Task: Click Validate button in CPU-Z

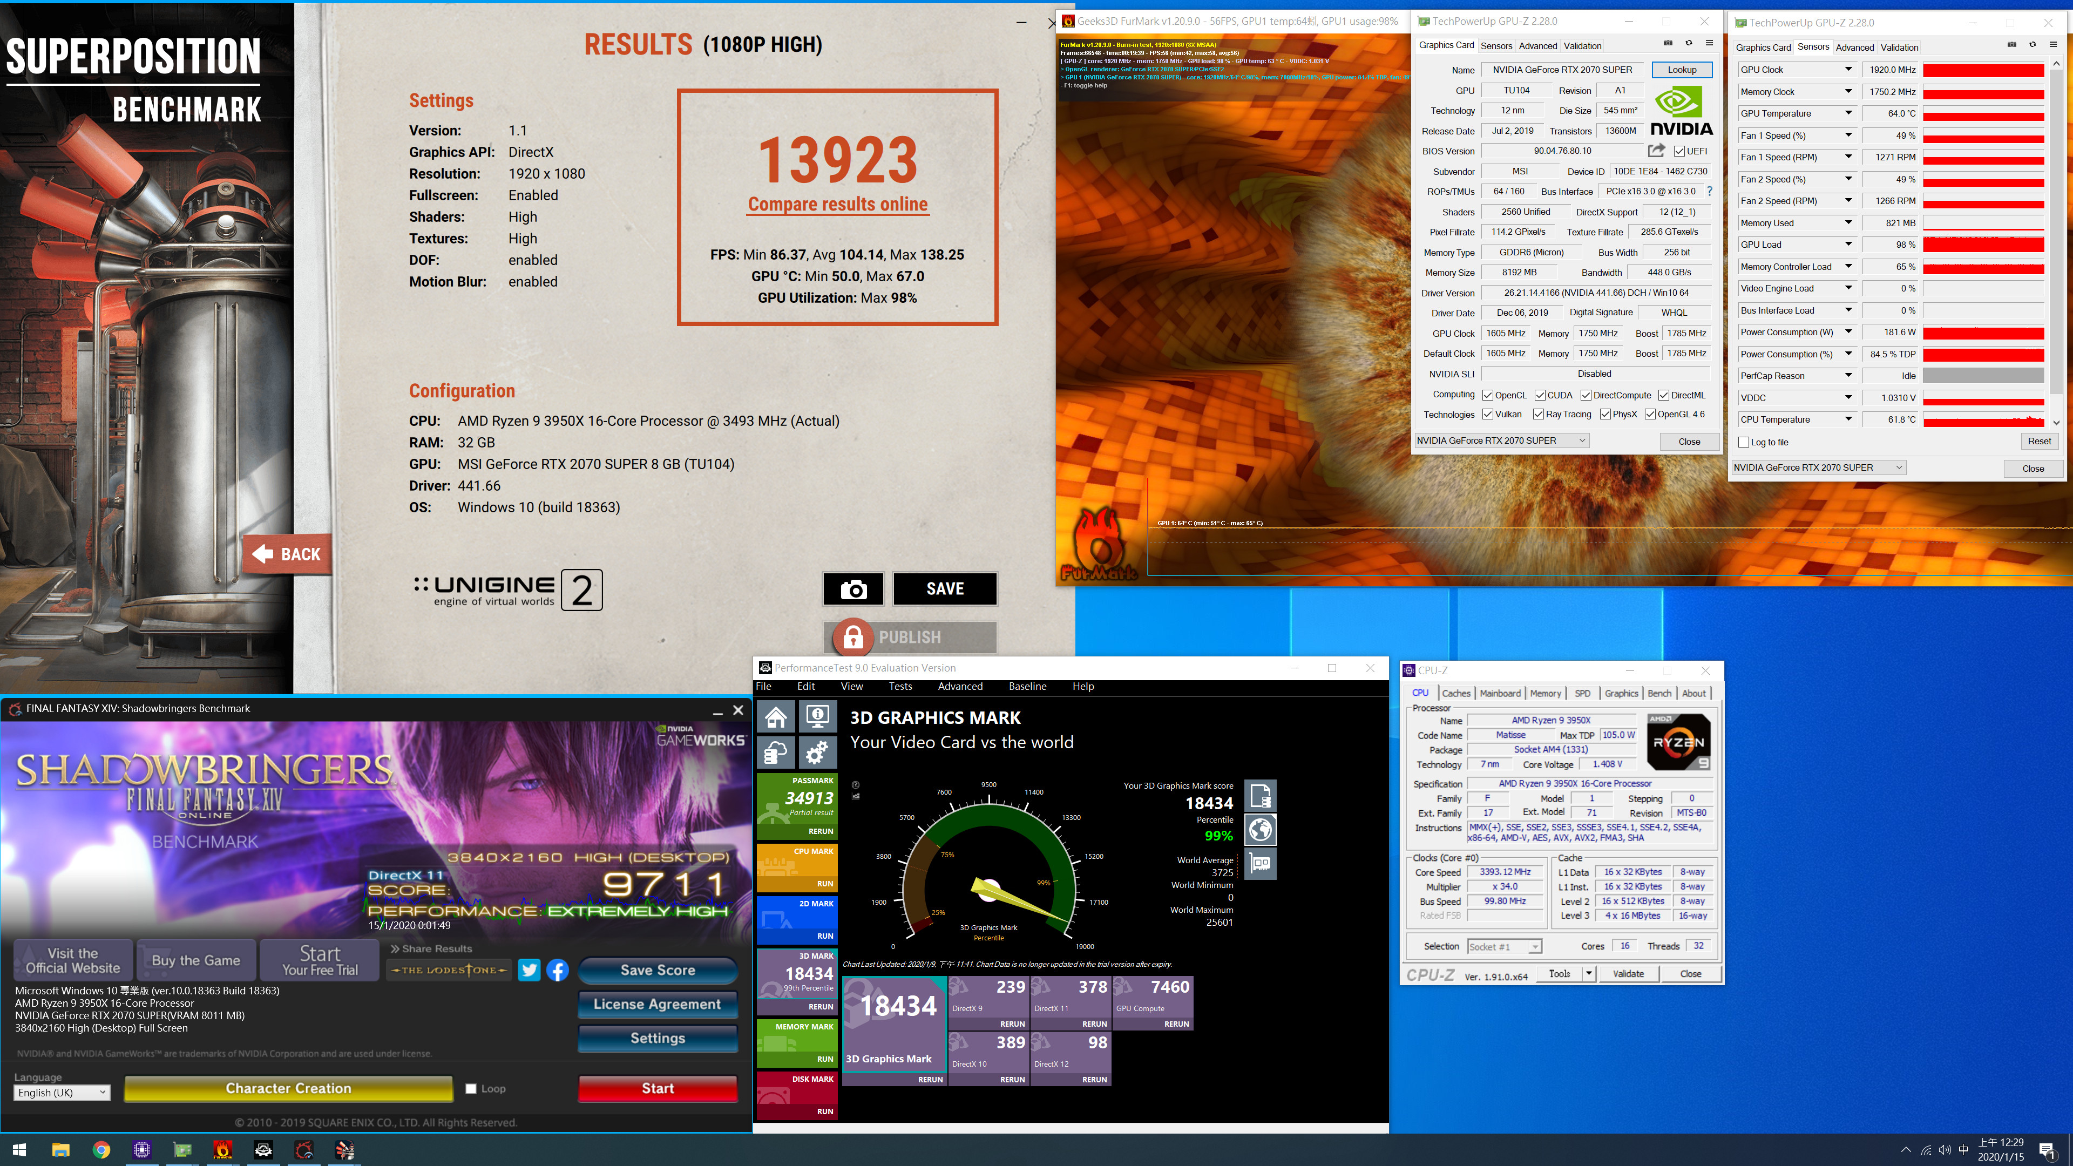Action: (1628, 974)
